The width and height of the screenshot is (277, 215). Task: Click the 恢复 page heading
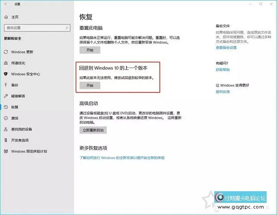click(86, 17)
